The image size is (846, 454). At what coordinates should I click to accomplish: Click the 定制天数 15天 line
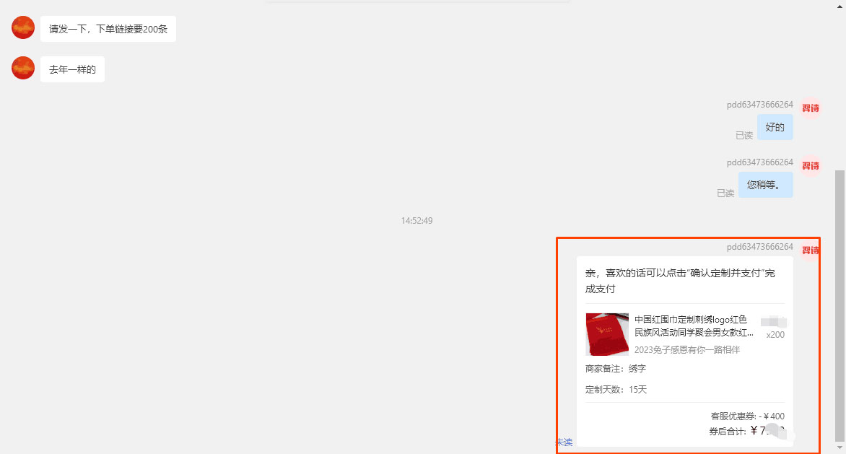coord(615,389)
